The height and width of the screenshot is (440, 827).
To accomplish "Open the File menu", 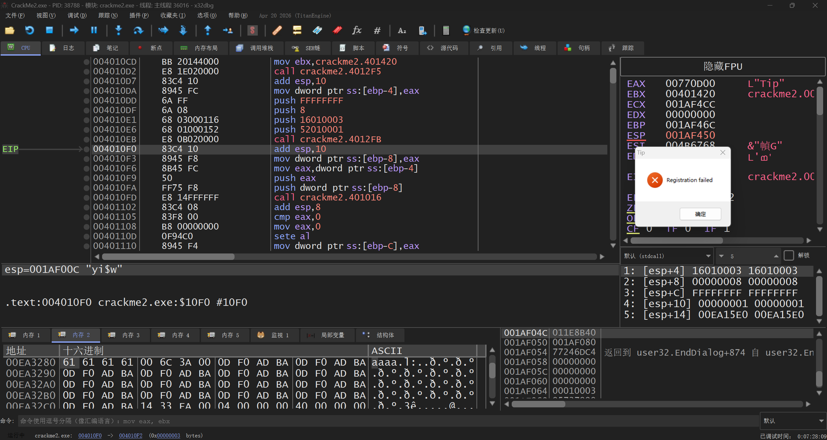I will point(15,16).
